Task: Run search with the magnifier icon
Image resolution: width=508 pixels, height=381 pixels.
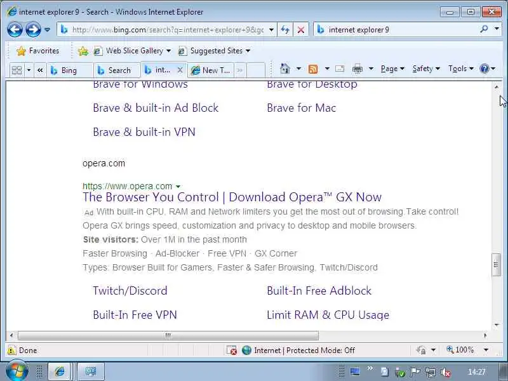Action: 484,29
